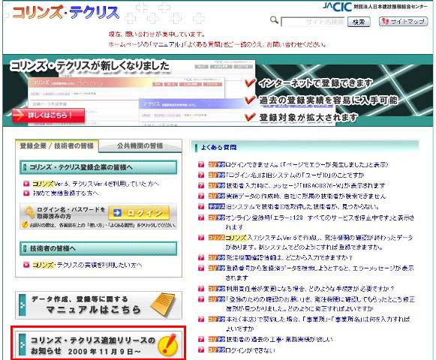
Task: Open FAQ 利用責任者が変更になる場合の手続き
Action: 311,289
